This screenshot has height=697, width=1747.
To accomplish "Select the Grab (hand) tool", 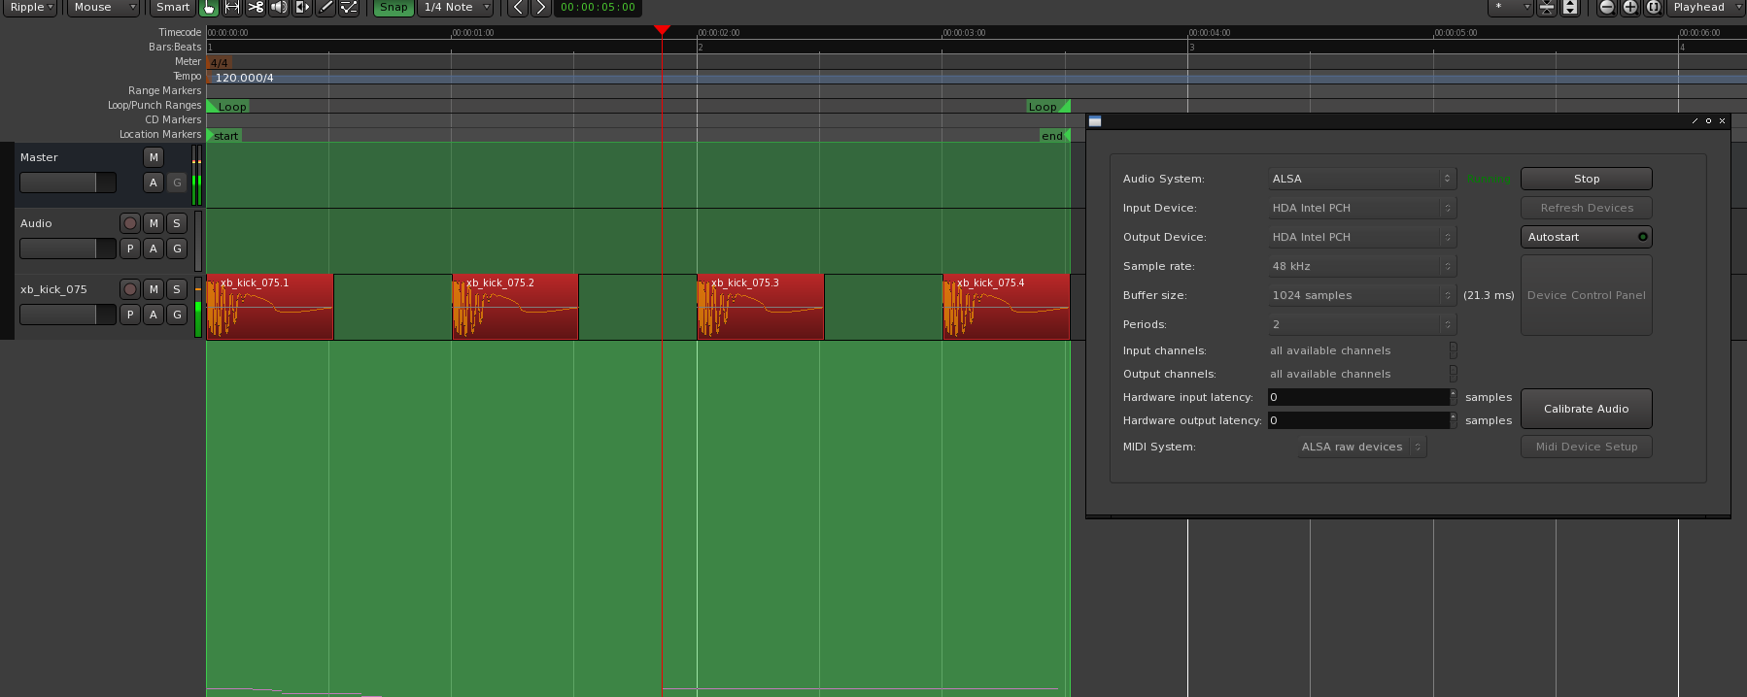I will point(209,8).
